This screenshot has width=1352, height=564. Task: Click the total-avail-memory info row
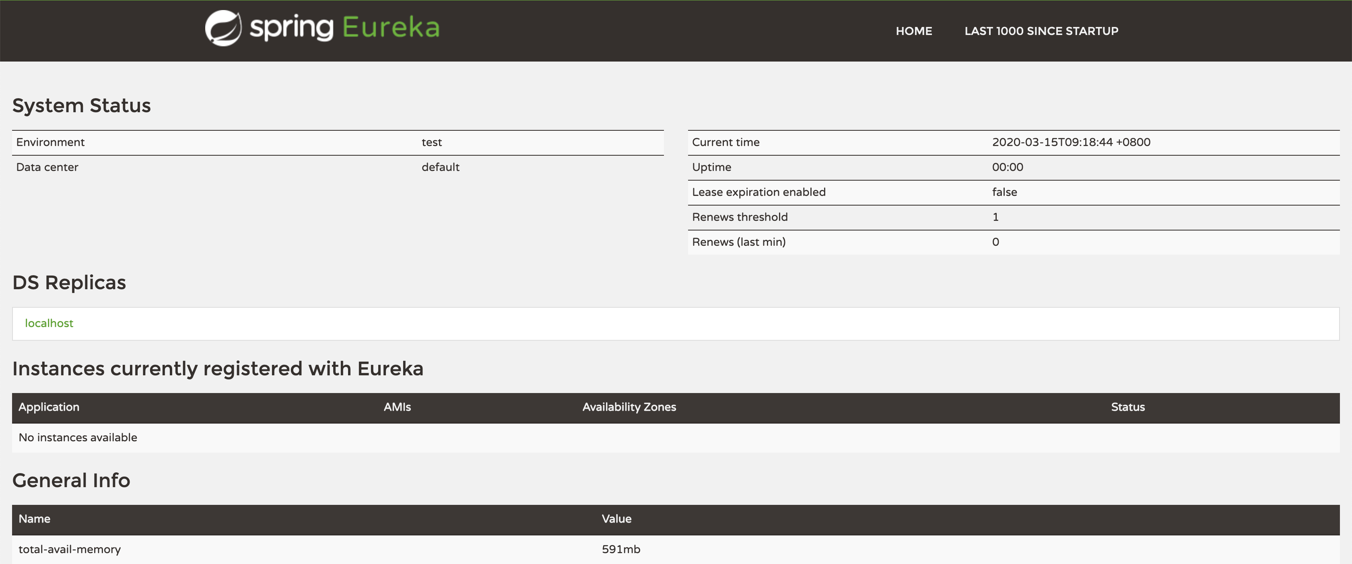coord(69,549)
